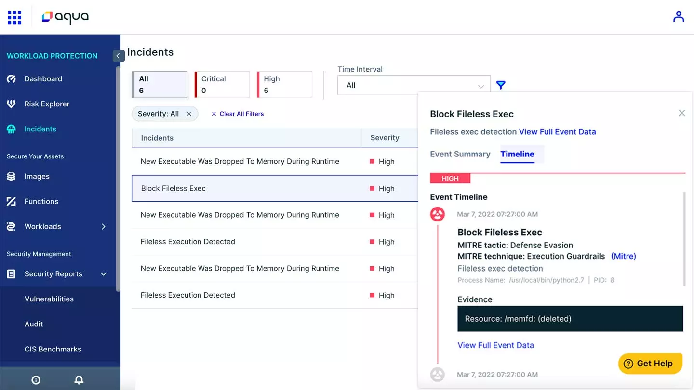Select the All severity filter card
694x390 pixels.
click(x=160, y=85)
